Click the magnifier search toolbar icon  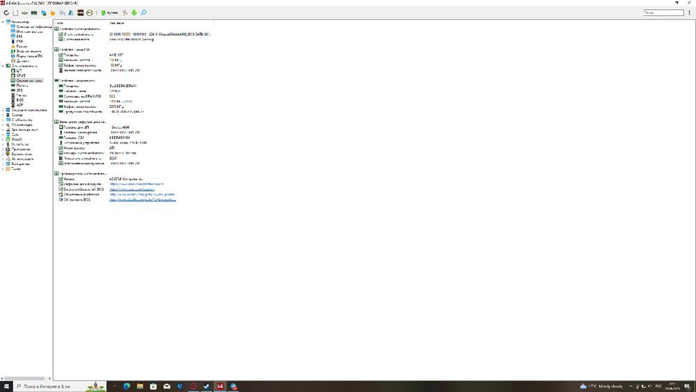click(x=144, y=13)
